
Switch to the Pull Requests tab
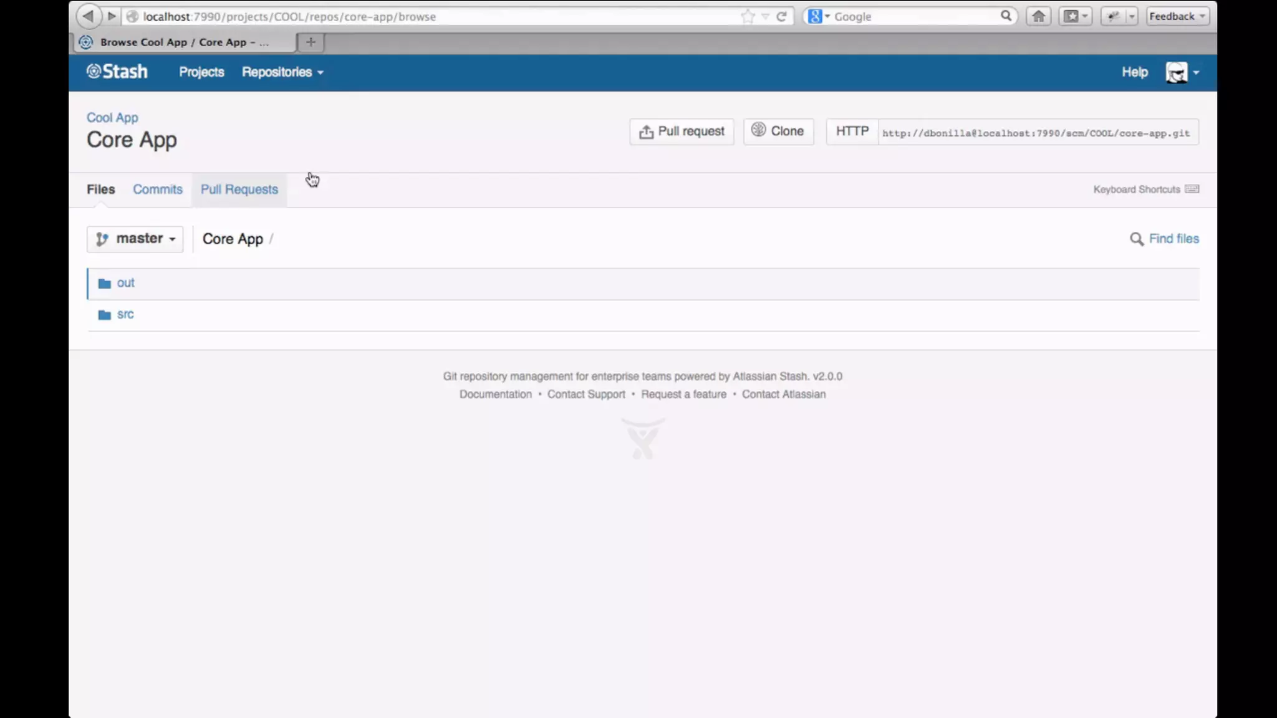[x=239, y=189]
